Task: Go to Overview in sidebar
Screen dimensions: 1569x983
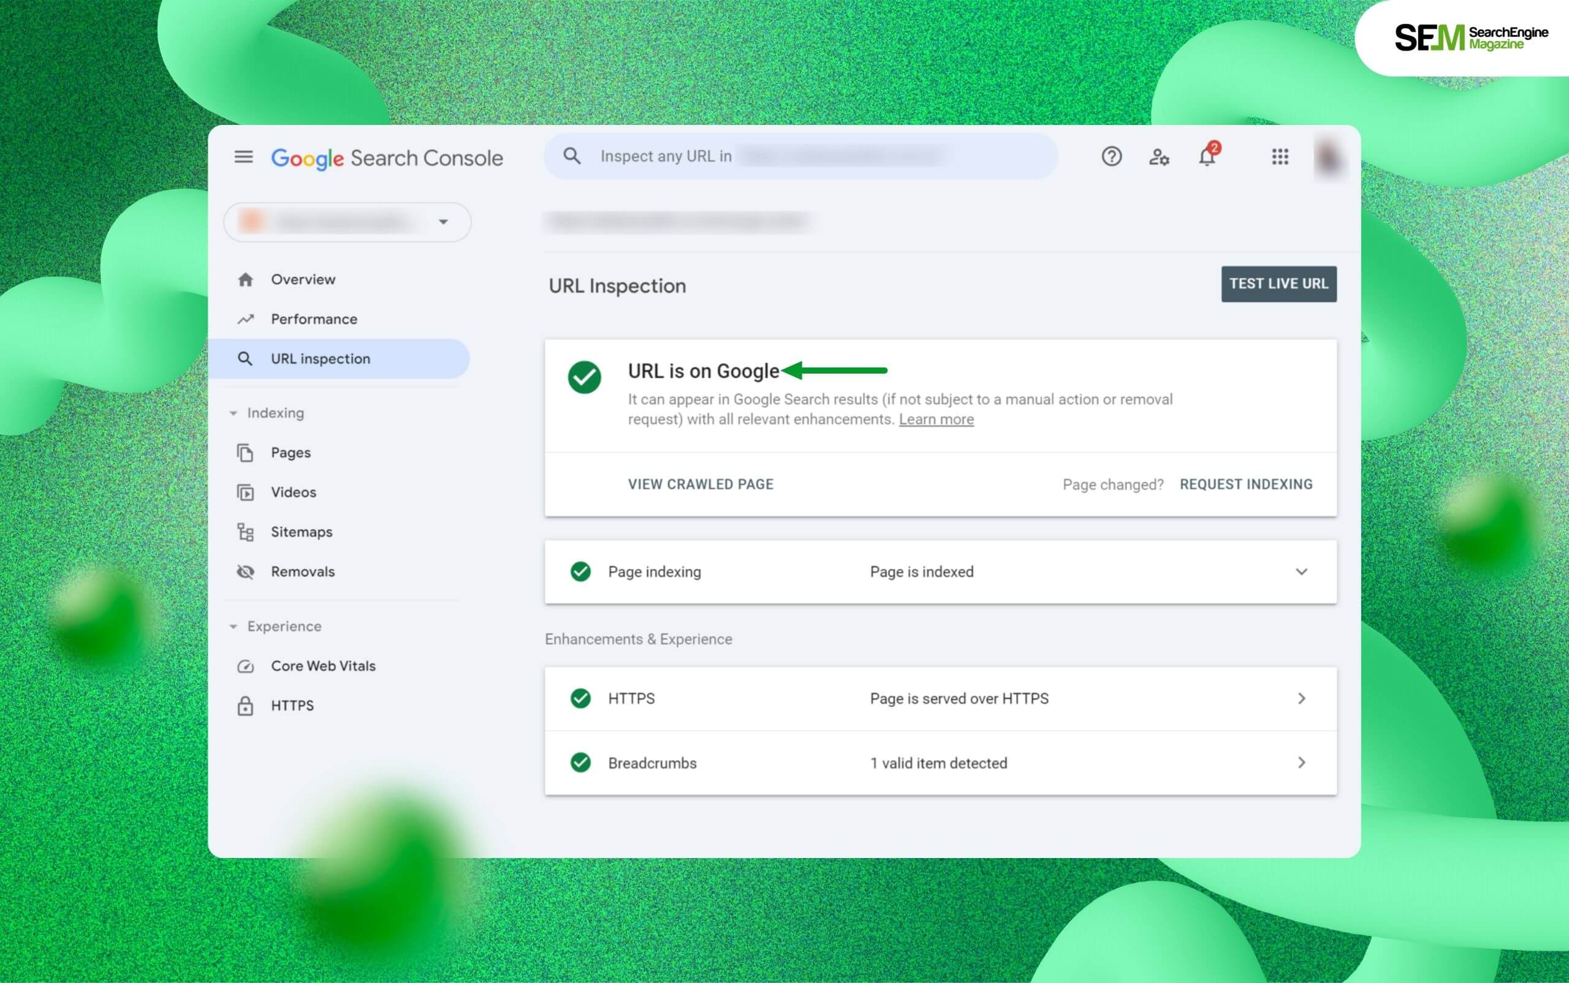Action: (303, 279)
